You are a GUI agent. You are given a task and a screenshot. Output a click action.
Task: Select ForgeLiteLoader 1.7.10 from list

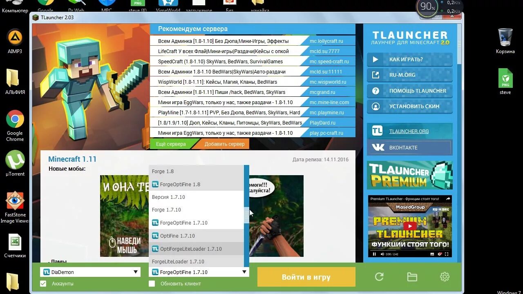point(197,261)
